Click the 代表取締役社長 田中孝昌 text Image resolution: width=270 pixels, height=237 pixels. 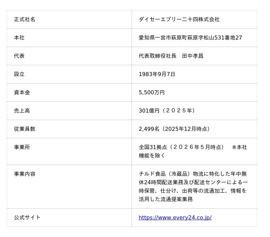coord(171,56)
